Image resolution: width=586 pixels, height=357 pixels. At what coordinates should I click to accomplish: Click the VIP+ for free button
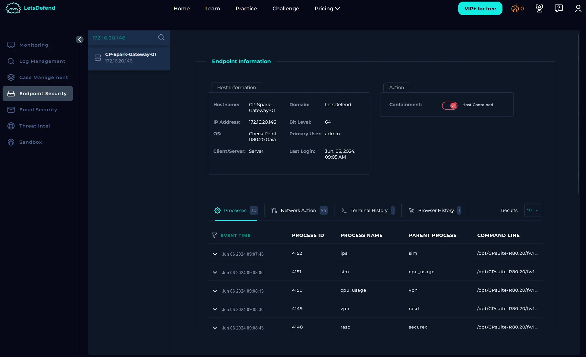pyautogui.click(x=480, y=8)
